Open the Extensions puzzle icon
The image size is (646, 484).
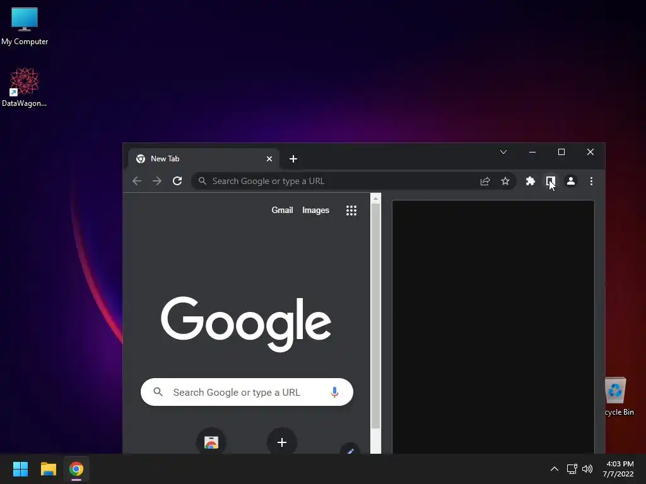pos(530,181)
